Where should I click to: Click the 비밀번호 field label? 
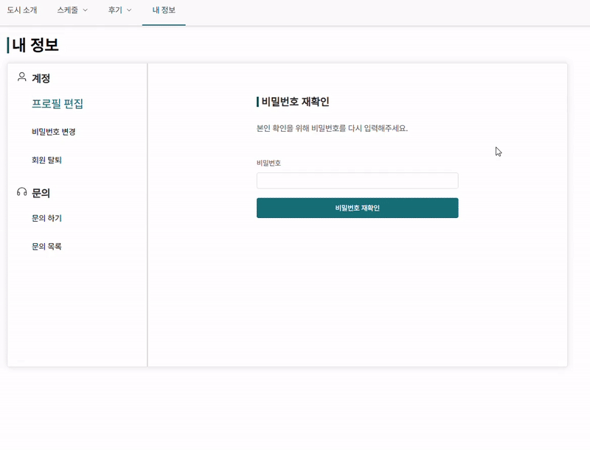[x=268, y=163]
